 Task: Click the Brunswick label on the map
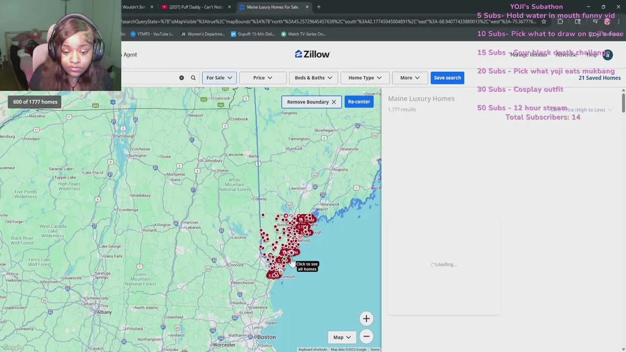point(331,204)
